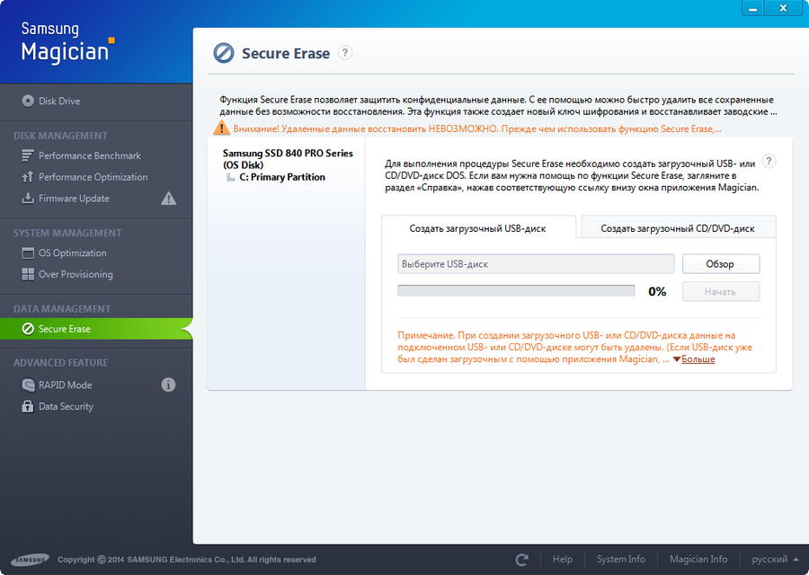Click the Firmware Update warning triangle
809x575 pixels.
point(168,199)
